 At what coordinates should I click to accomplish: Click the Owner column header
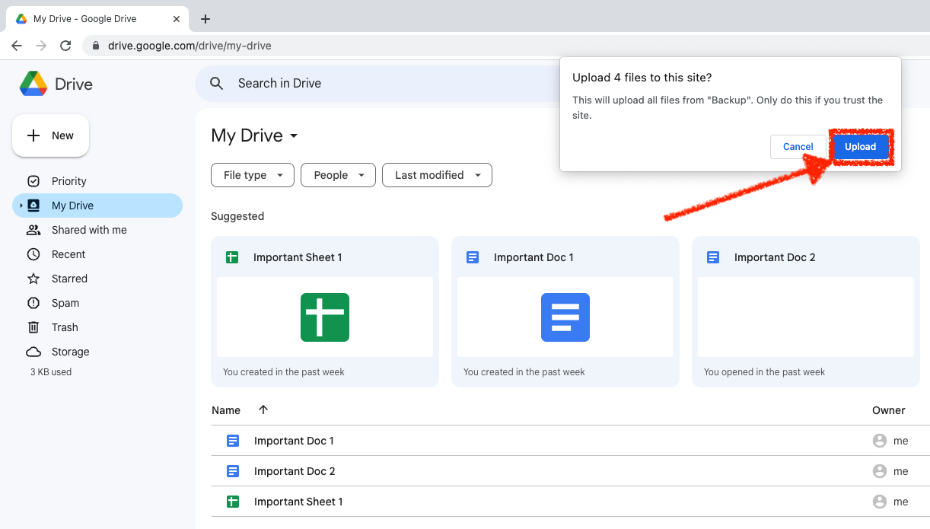click(x=889, y=410)
